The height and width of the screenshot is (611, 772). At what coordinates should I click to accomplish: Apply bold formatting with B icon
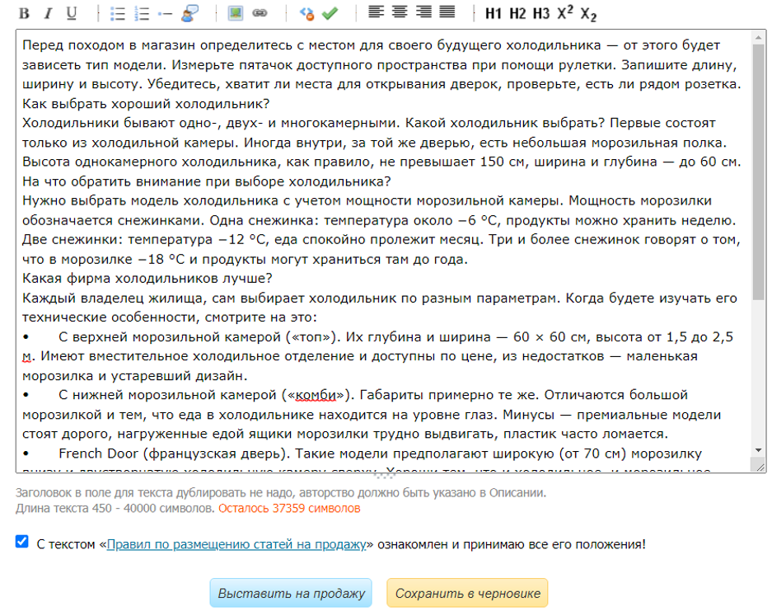(x=24, y=13)
